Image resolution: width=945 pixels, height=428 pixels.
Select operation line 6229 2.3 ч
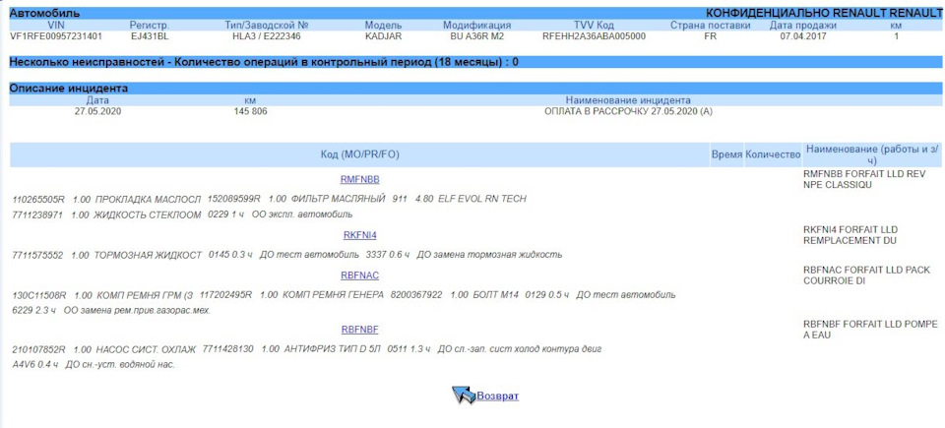[33, 311]
